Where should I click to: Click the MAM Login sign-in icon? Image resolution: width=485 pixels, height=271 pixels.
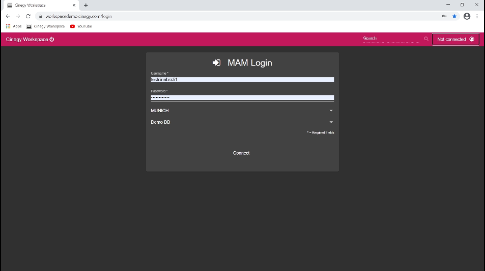[x=216, y=62]
